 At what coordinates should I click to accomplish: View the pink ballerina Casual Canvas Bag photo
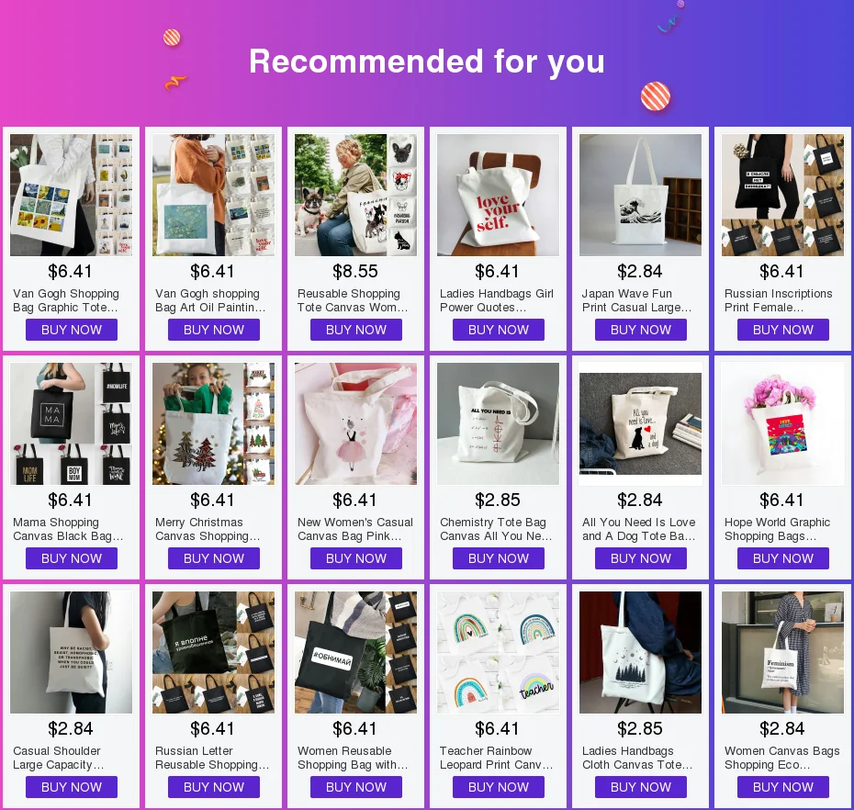[355, 423]
